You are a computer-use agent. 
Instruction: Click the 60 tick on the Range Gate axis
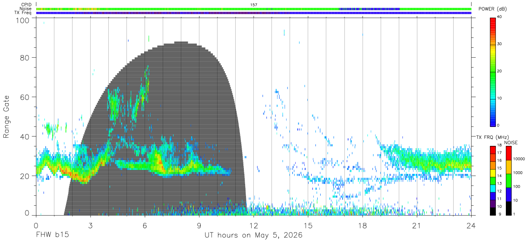pyautogui.click(x=25, y=97)
